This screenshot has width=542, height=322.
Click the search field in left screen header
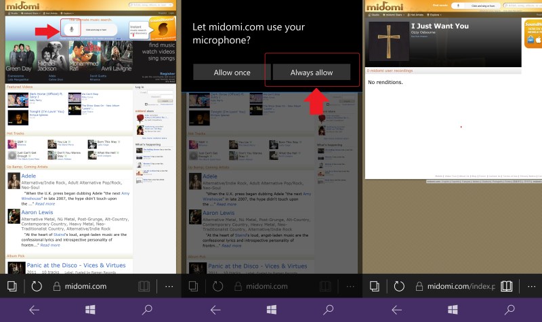[x=151, y=5]
